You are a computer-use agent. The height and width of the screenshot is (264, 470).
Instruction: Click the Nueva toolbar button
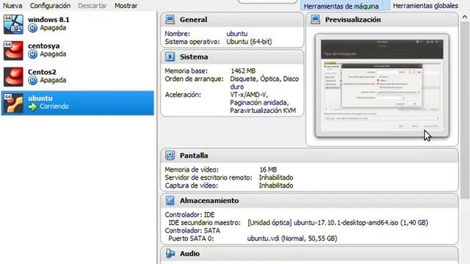12,6
